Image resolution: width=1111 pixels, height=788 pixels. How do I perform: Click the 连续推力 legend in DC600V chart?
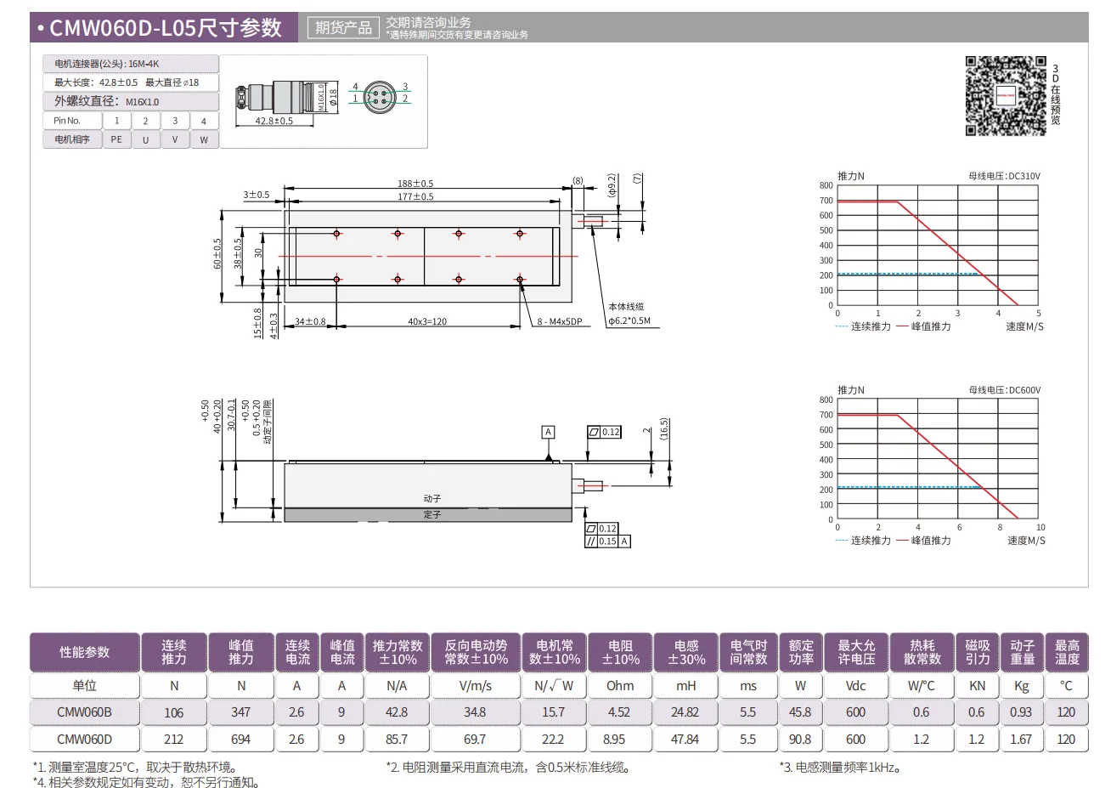pyautogui.click(x=864, y=541)
